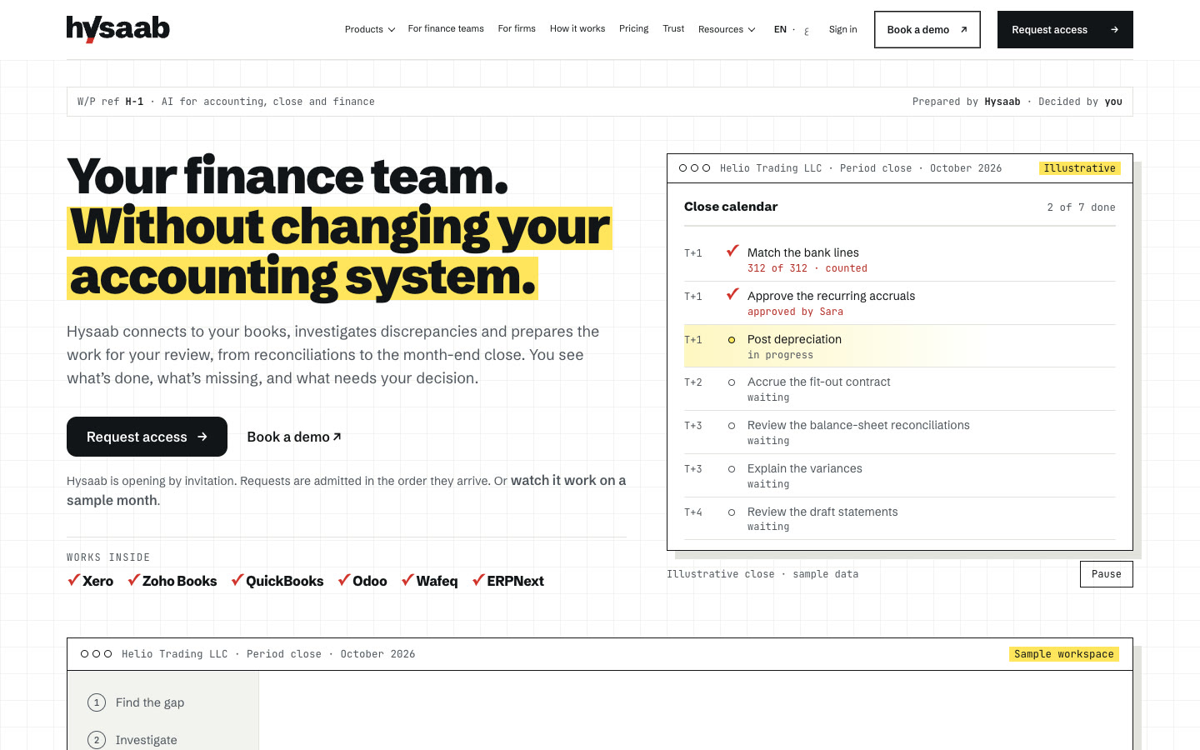Click the Post depreciation status circle

tap(732, 340)
